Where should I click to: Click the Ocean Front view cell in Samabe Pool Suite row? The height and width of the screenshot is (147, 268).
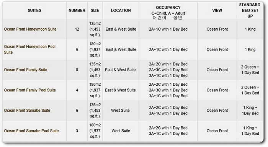217,131
